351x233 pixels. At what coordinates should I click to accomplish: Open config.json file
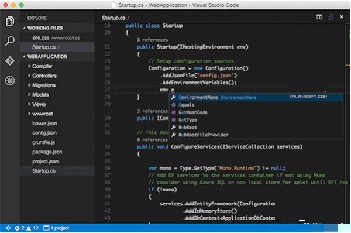57,133
